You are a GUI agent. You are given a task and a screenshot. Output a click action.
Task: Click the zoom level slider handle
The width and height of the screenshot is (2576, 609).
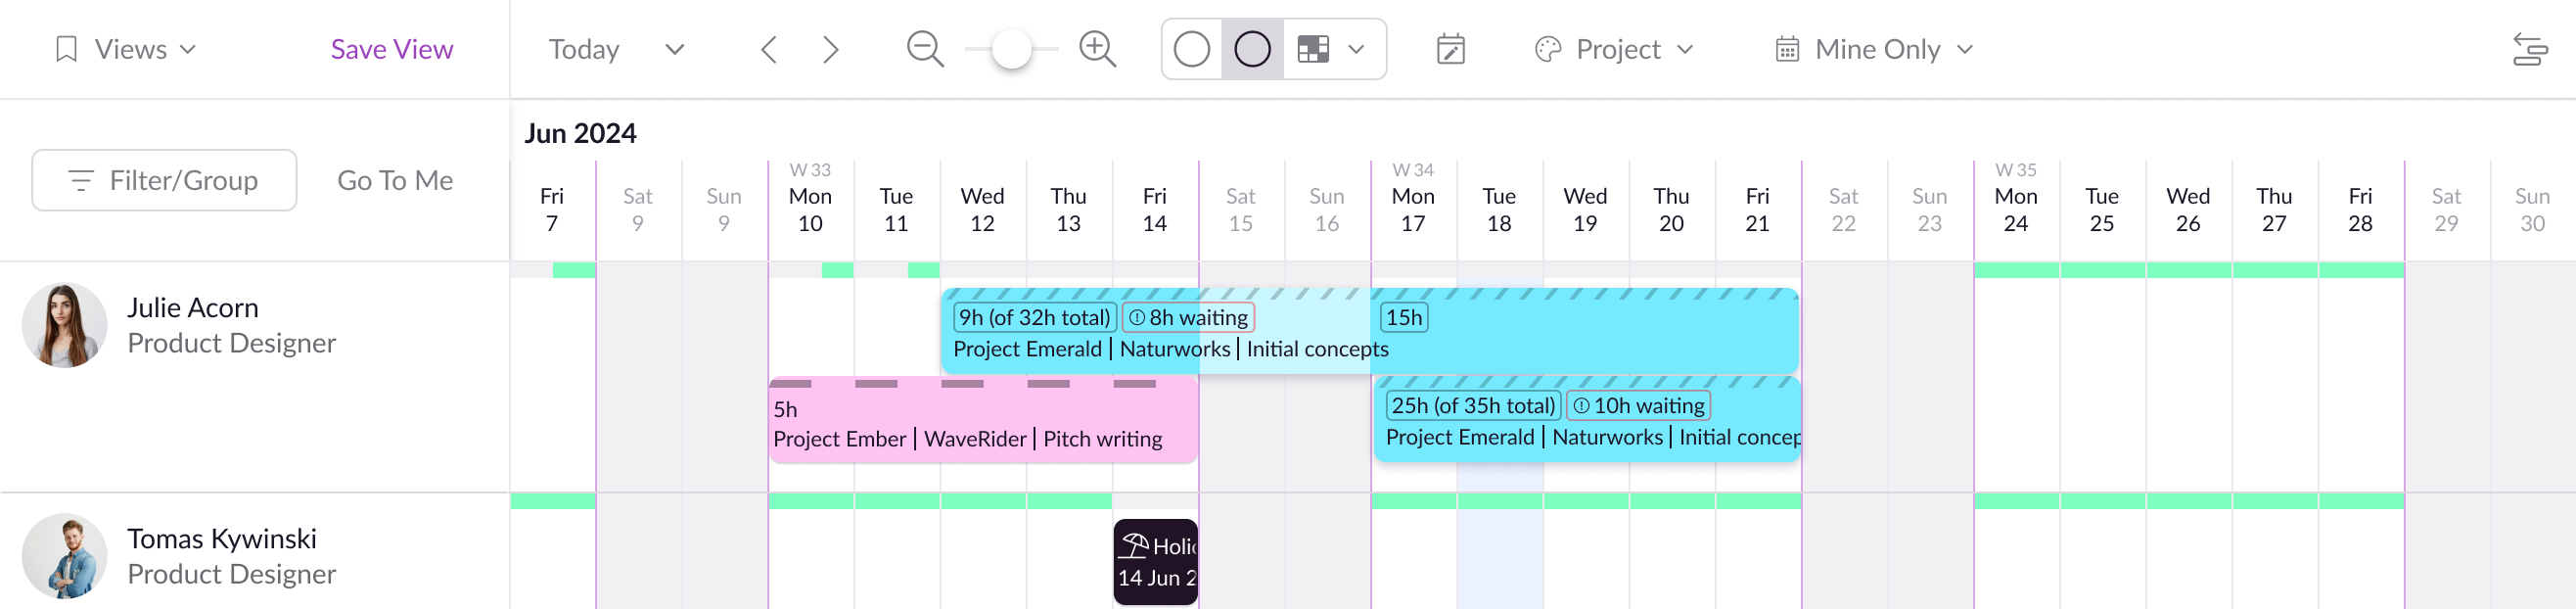1011,49
